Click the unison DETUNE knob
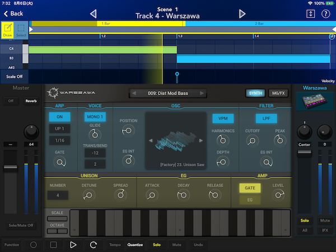This screenshot has height=252, width=336. click(89, 195)
